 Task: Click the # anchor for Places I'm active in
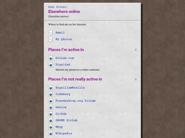(x=136, y=50)
